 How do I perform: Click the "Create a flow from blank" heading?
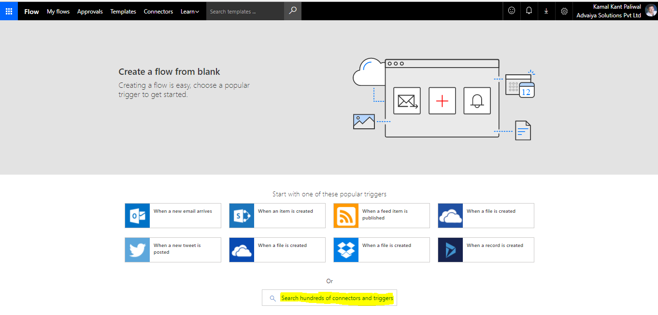169,72
